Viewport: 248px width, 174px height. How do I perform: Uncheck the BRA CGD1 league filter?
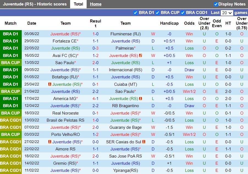click(x=183, y=13)
